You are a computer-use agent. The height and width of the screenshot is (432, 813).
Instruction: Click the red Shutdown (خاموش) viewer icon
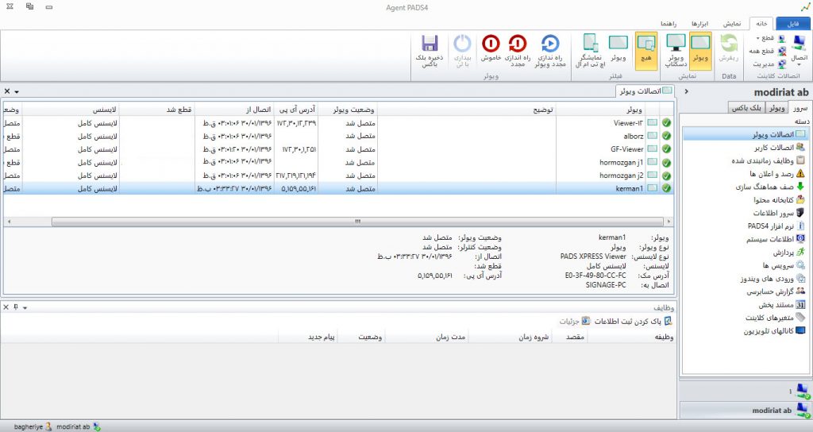pyautogui.click(x=490, y=44)
